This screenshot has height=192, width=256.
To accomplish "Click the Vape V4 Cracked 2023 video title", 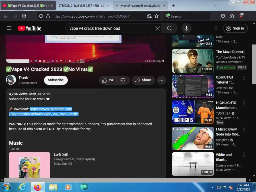I will (x=50, y=69).
